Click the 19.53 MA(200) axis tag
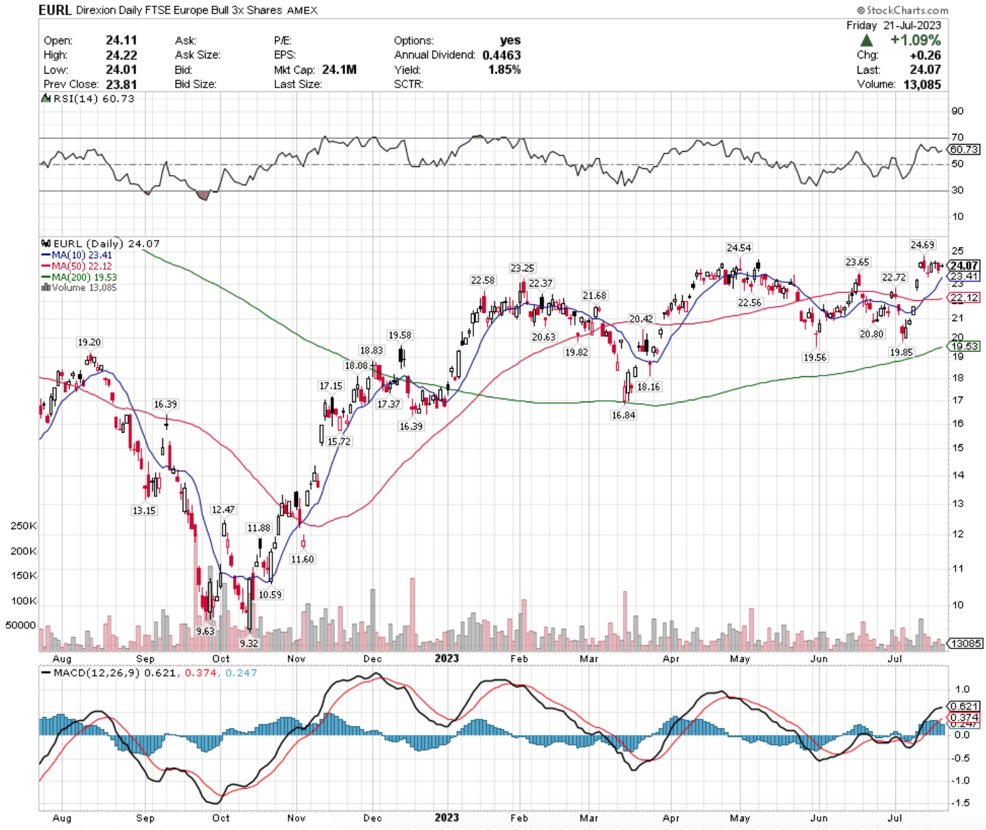The image size is (986, 830). [x=964, y=346]
